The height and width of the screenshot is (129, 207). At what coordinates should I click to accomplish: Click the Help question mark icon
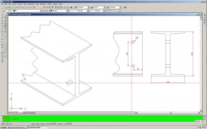[71, 7]
